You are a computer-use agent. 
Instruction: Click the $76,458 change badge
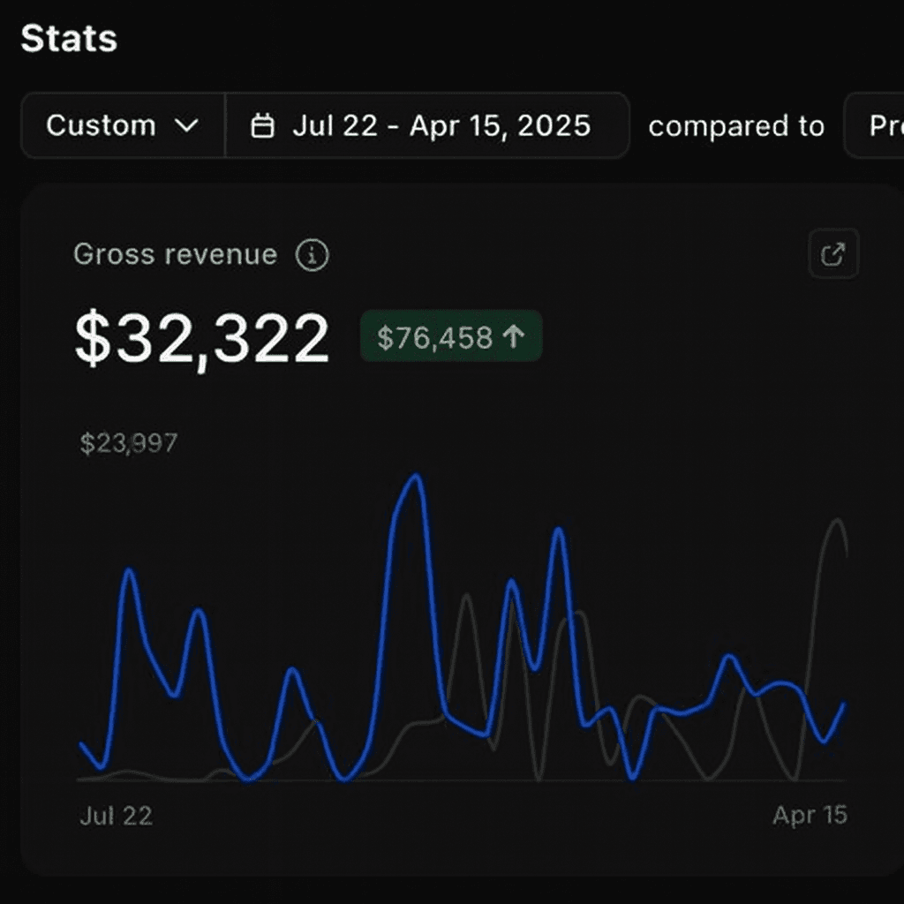451,336
